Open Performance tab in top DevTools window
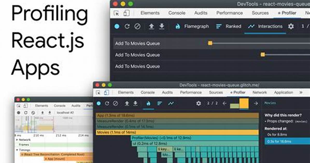The width and height of the screenshot is (310, 163). 230,13
